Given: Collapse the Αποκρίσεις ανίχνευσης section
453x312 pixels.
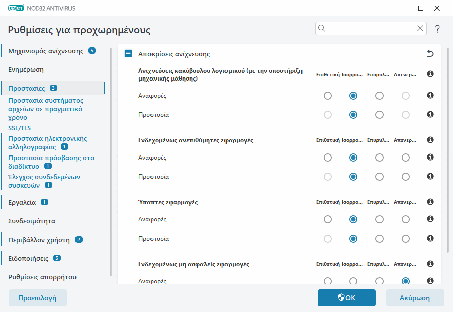Looking at the screenshot, I should 128,54.
